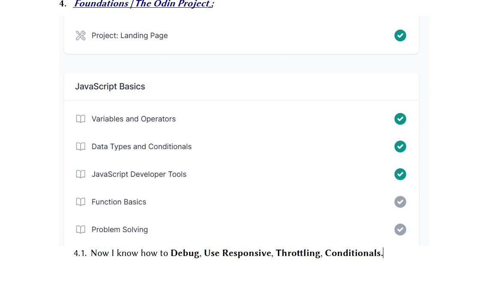Click the wrench icon beside Project: Landing Page

(81, 36)
